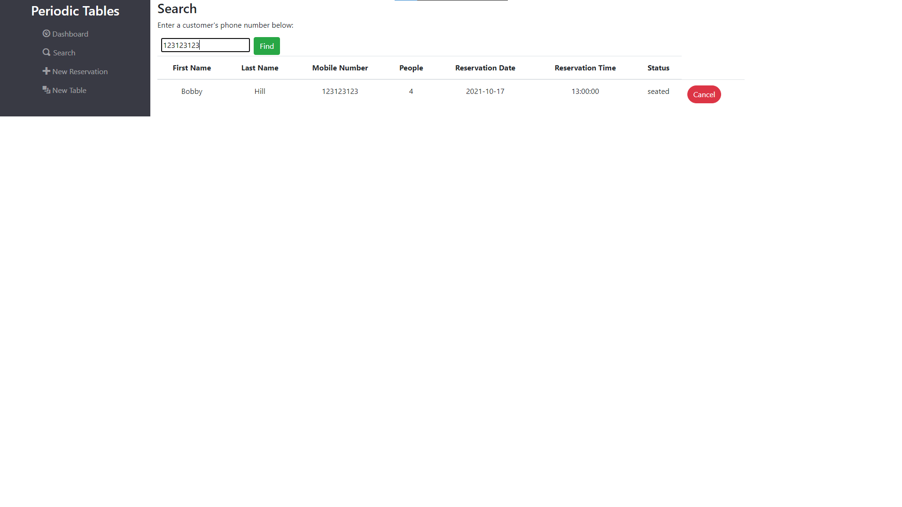Click the magnifying glass Search icon

46,52
